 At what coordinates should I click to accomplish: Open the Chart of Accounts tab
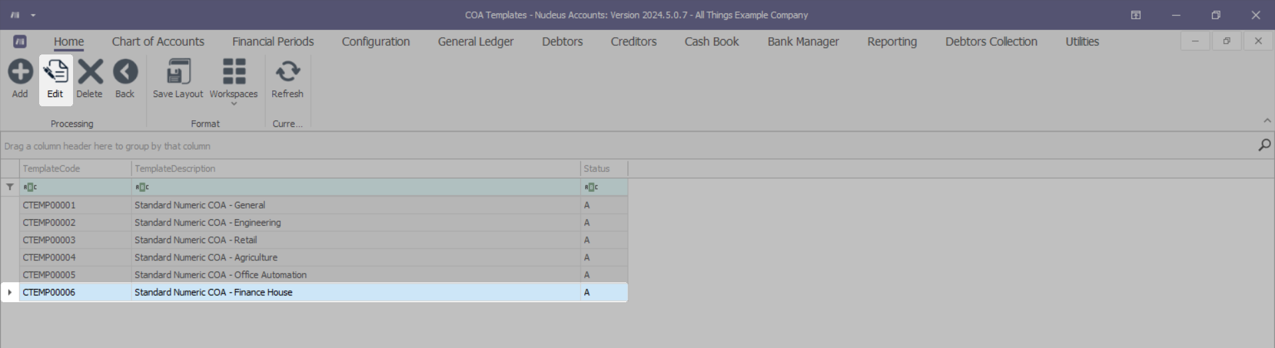(158, 41)
